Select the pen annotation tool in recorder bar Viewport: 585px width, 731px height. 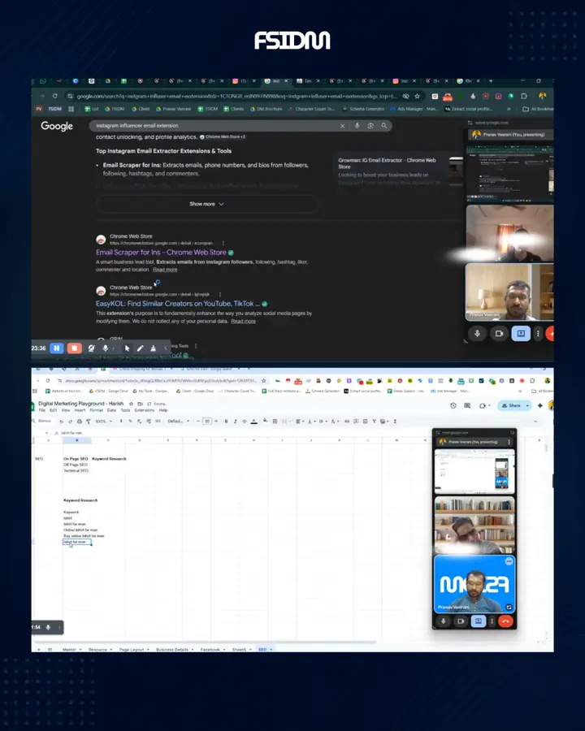click(140, 348)
